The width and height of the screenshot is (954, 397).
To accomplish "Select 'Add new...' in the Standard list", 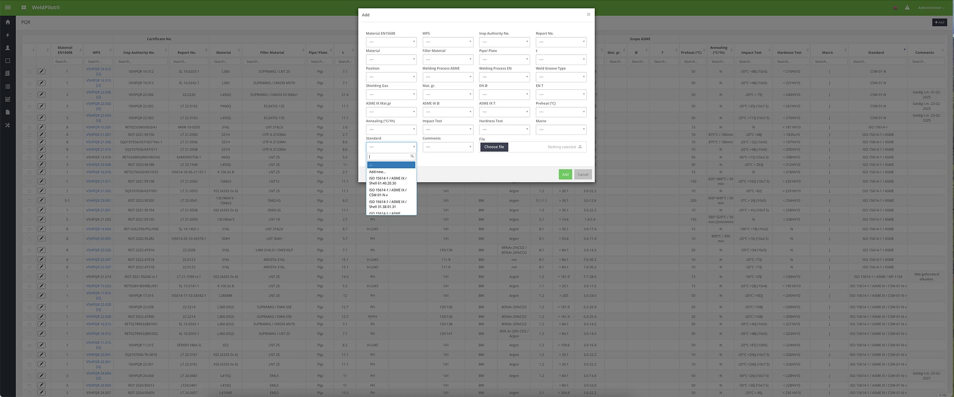I will click(x=377, y=172).
